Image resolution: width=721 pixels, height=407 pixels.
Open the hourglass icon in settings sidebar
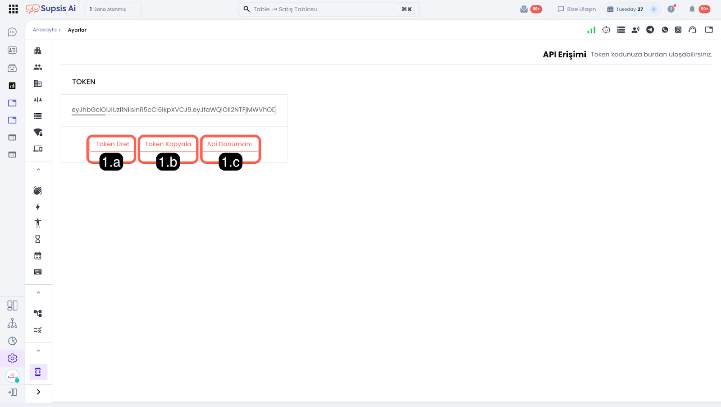tap(38, 239)
